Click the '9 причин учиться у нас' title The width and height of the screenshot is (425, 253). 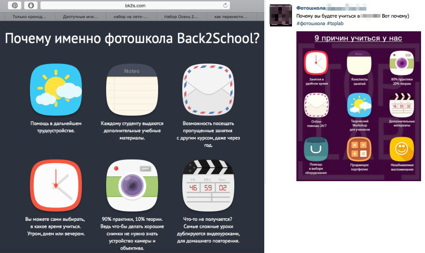point(358,38)
